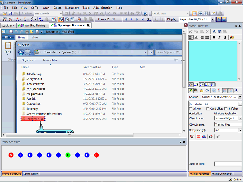Viewport: 243px width, 182px height.
Task: Click the Delete frame icon with red X
Action: [25, 19]
